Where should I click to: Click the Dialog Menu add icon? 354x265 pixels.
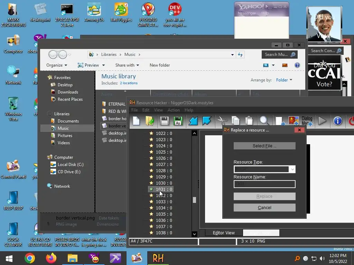307,121
